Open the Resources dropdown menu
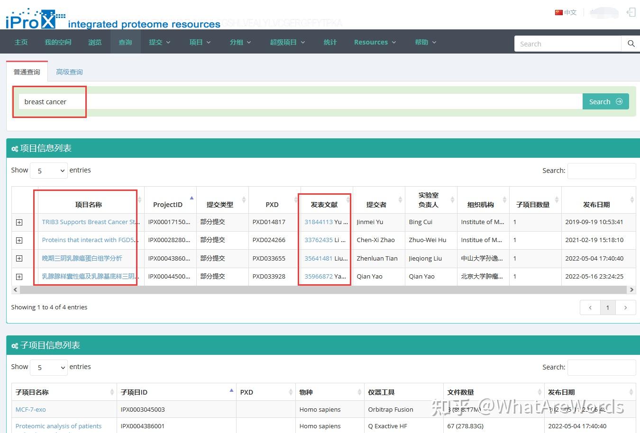 click(375, 42)
